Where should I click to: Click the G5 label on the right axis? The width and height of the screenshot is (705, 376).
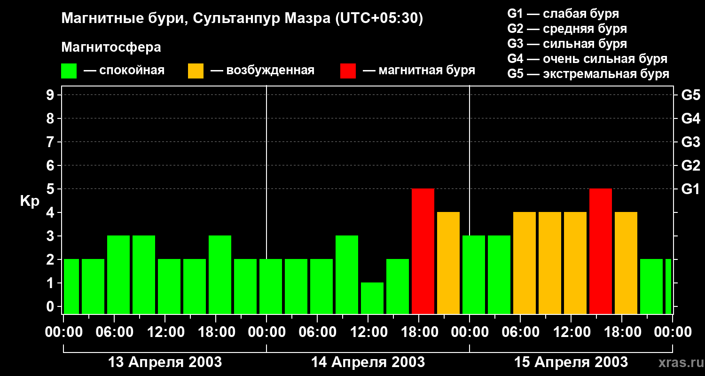point(691,95)
